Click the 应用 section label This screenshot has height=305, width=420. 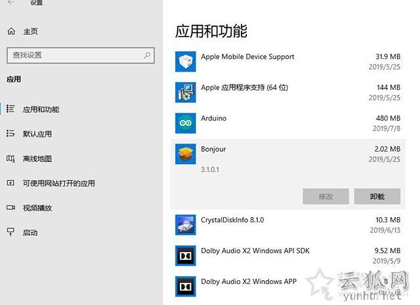click(14, 79)
